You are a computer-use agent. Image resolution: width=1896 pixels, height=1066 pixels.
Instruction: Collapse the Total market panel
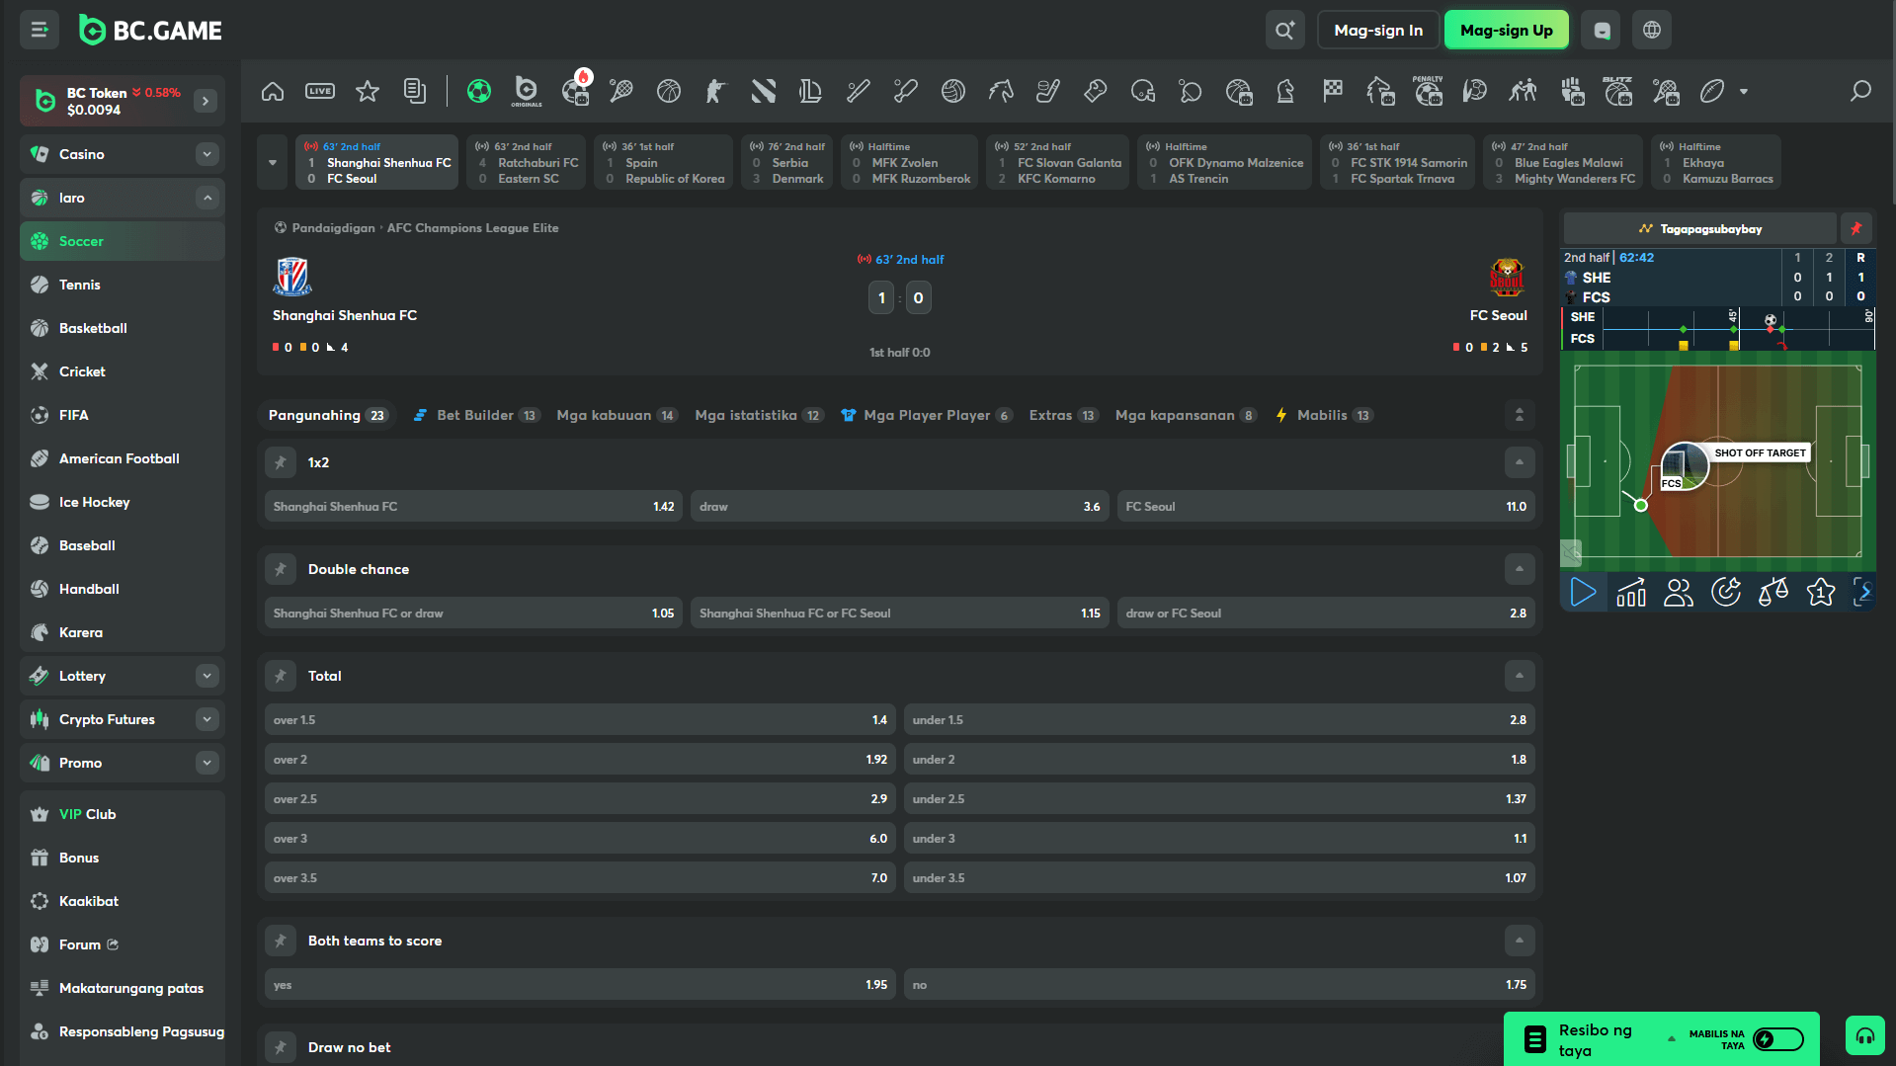[1520, 676]
